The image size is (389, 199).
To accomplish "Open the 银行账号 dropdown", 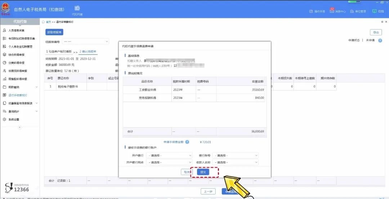I will click(x=235, y=156).
